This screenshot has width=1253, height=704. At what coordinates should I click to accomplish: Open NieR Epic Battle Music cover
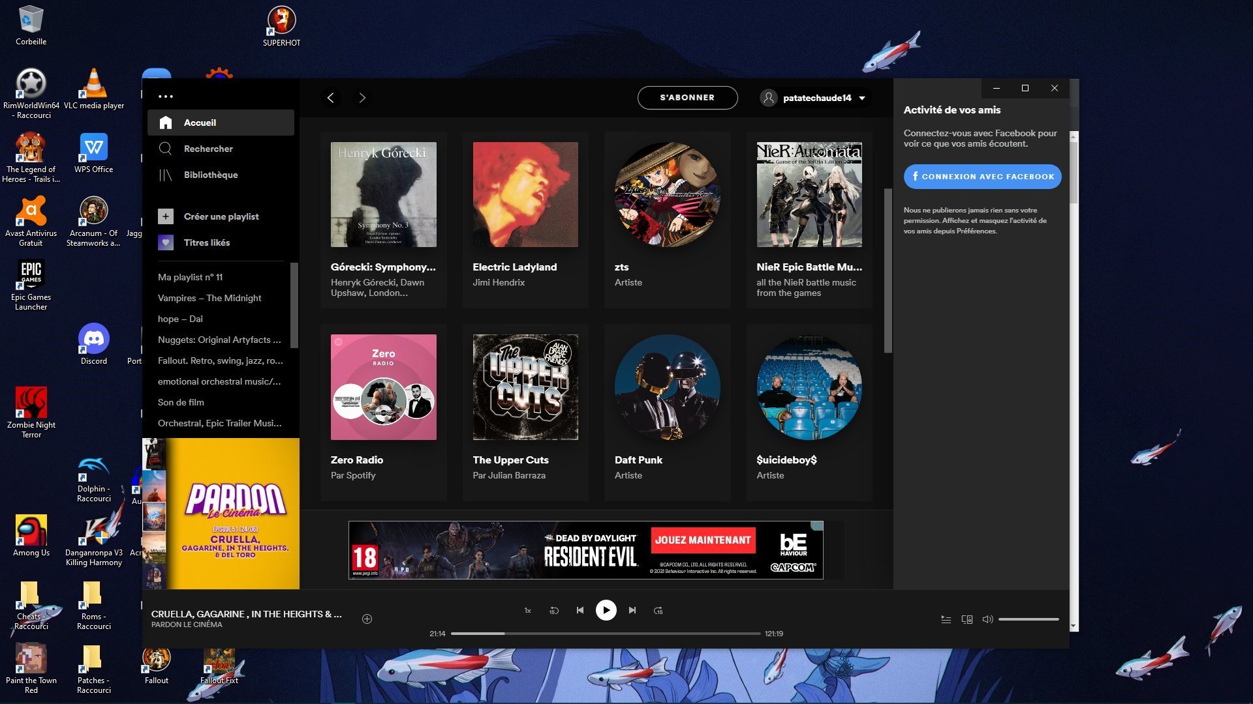click(809, 194)
